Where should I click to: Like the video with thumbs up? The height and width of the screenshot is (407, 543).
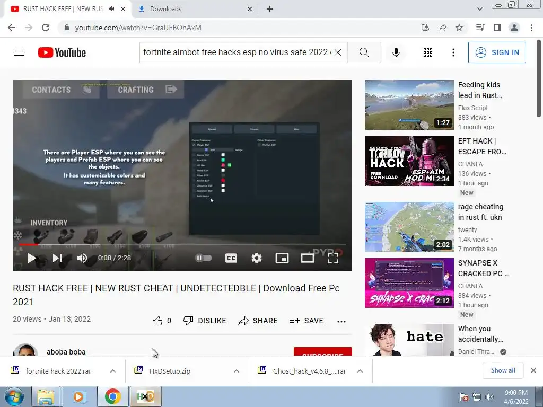157,321
